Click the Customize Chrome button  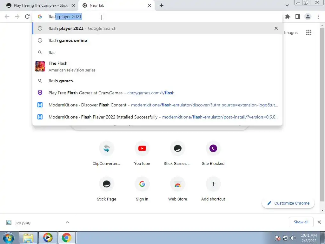tap(288, 203)
